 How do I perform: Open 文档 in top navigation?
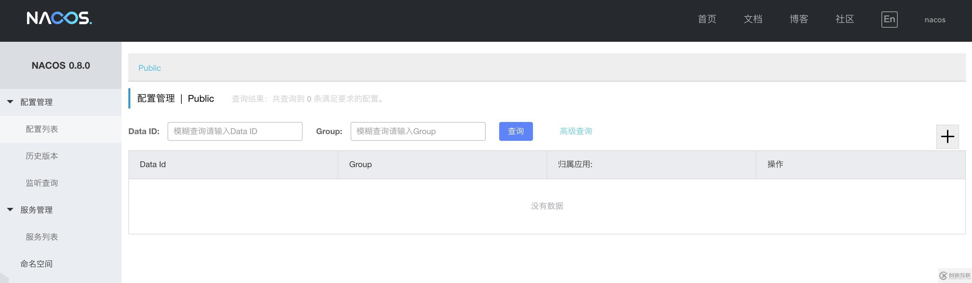[753, 19]
